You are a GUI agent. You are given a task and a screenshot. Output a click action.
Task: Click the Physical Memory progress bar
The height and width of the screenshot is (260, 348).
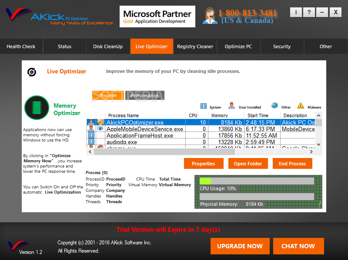[257, 197]
